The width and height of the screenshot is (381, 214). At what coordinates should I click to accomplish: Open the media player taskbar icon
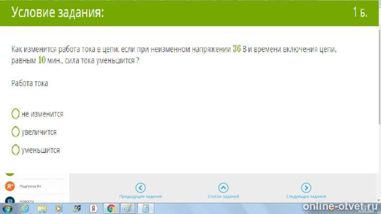point(59,209)
